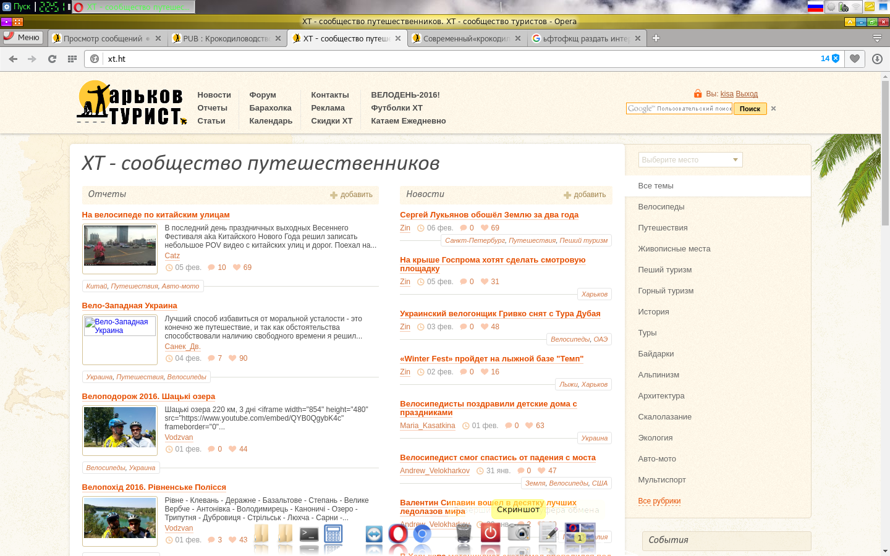Open the trash bin in the dock

pos(464,533)
